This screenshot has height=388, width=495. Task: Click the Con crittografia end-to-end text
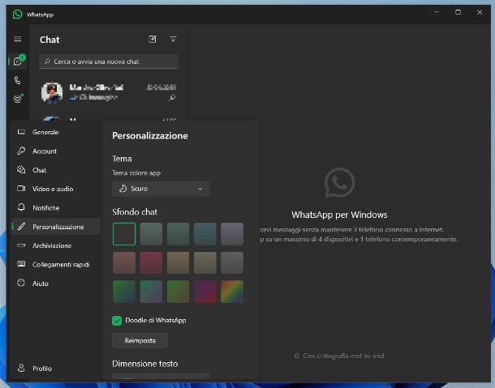click(343, 356)
